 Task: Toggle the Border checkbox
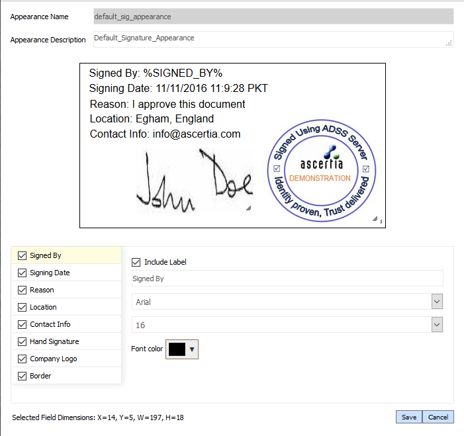tap(23, 376)
